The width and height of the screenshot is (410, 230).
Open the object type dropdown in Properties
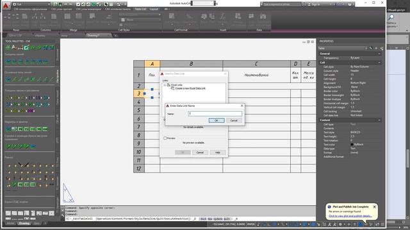[343, 49]
